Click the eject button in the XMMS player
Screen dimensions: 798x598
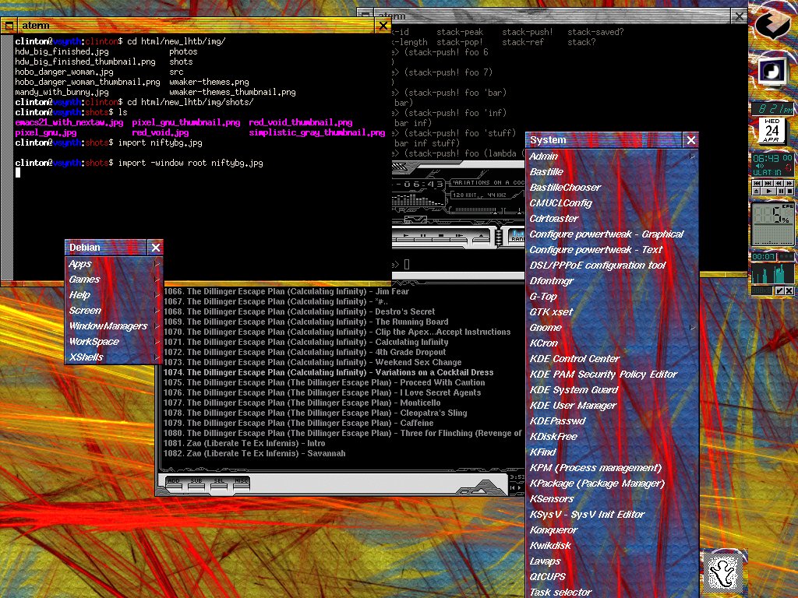click(481, 236)
